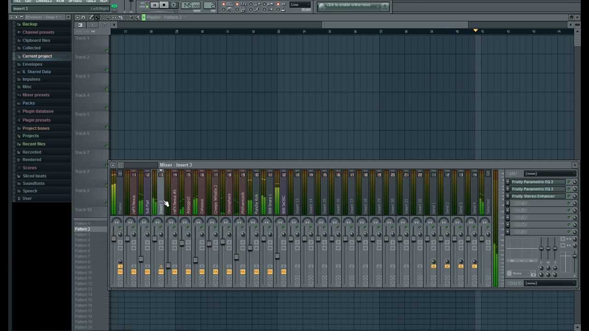Mute Insert 3 track via green LED
This screenshot has width=589, height=331.
click(161, 228)
